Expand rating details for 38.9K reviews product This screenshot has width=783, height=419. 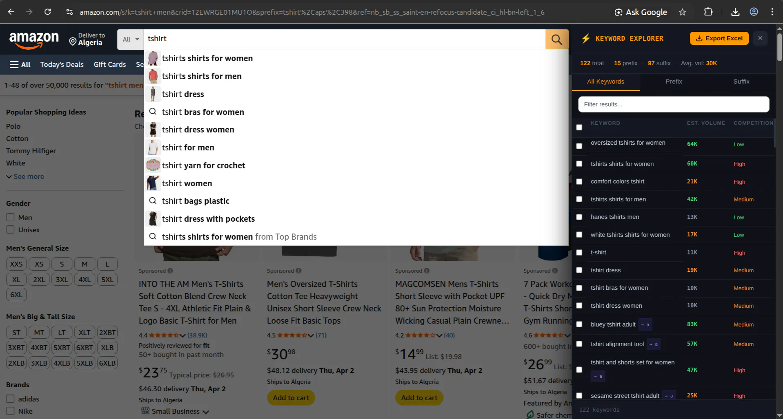pos(182,335)
